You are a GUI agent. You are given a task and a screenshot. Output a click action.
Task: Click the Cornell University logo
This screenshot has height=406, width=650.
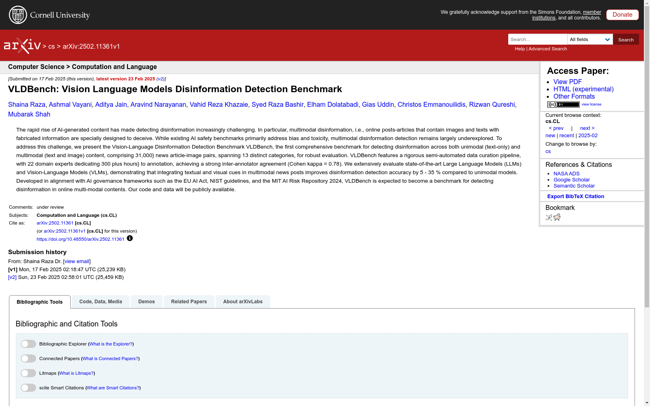[49, 15]
